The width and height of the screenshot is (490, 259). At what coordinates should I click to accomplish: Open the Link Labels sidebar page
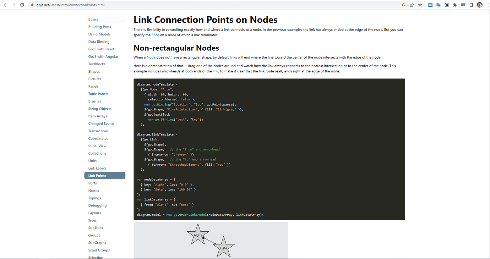(97, 168)
